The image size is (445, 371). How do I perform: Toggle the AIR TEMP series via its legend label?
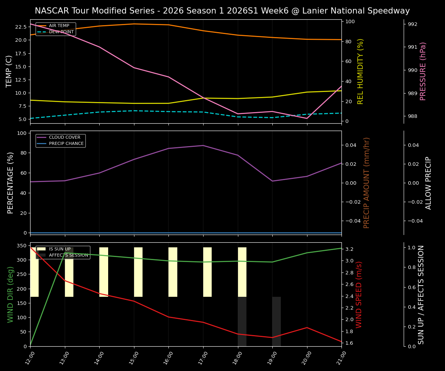[x=58, y=26]
